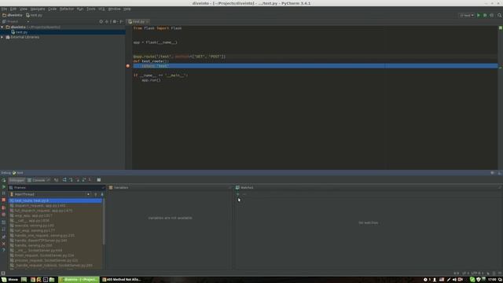Switch to 405 Method Not Allowed taskbar window
503x283 pixels.
point(122,280)
